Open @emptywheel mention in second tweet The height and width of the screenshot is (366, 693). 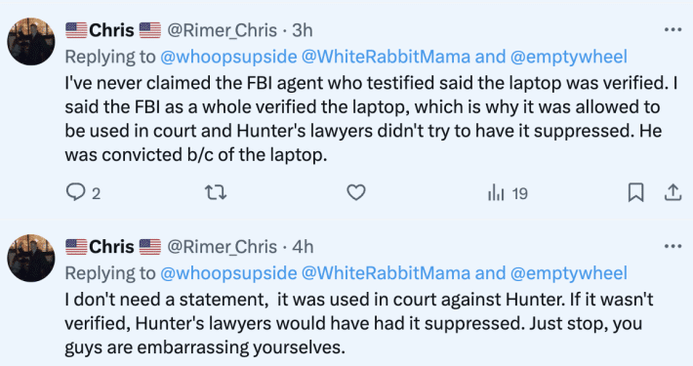(569, 273)
